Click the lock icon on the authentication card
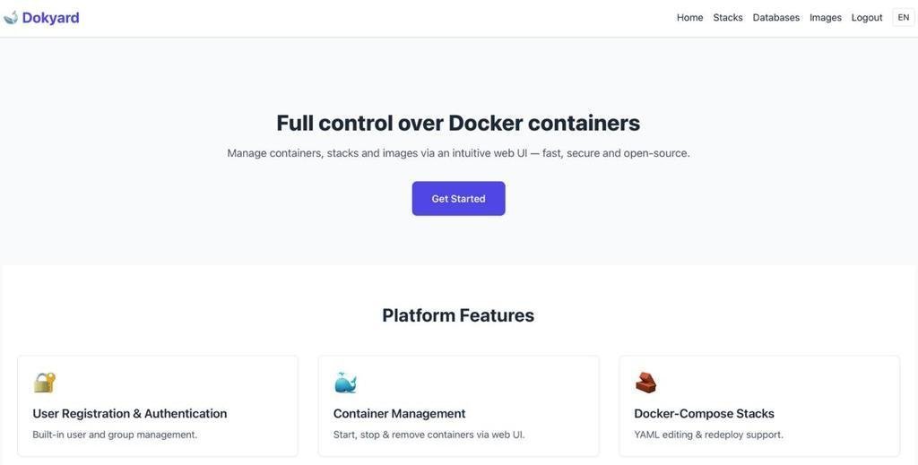Viewport: 918px width, 465px height. [x=45, y=383]
